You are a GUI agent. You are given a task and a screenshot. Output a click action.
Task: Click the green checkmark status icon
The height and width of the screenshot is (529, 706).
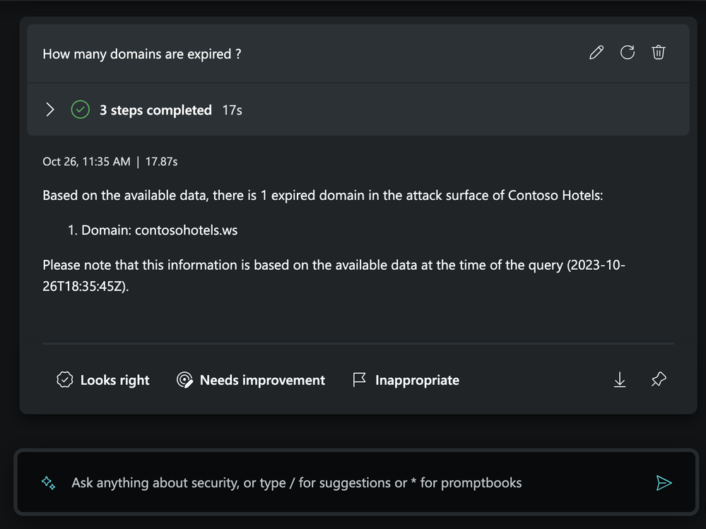(80, 109)
